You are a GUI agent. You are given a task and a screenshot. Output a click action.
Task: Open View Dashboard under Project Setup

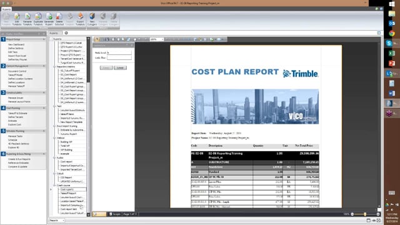(16, 44)
